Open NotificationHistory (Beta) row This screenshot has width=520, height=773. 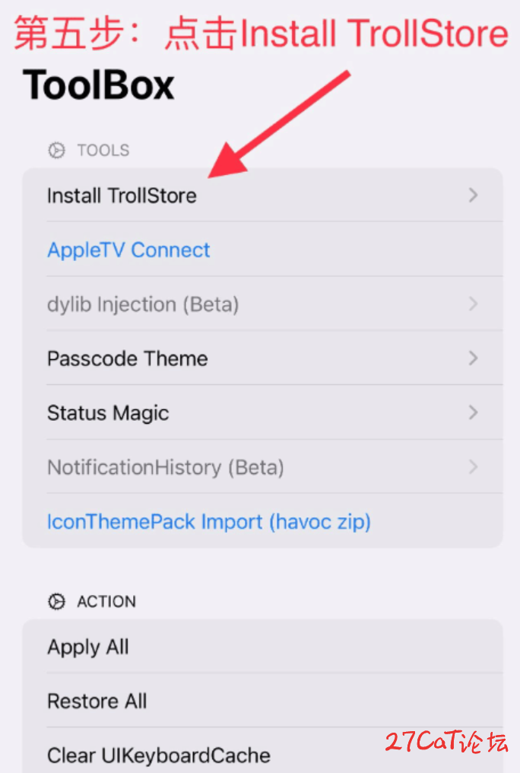coord(262,466)
